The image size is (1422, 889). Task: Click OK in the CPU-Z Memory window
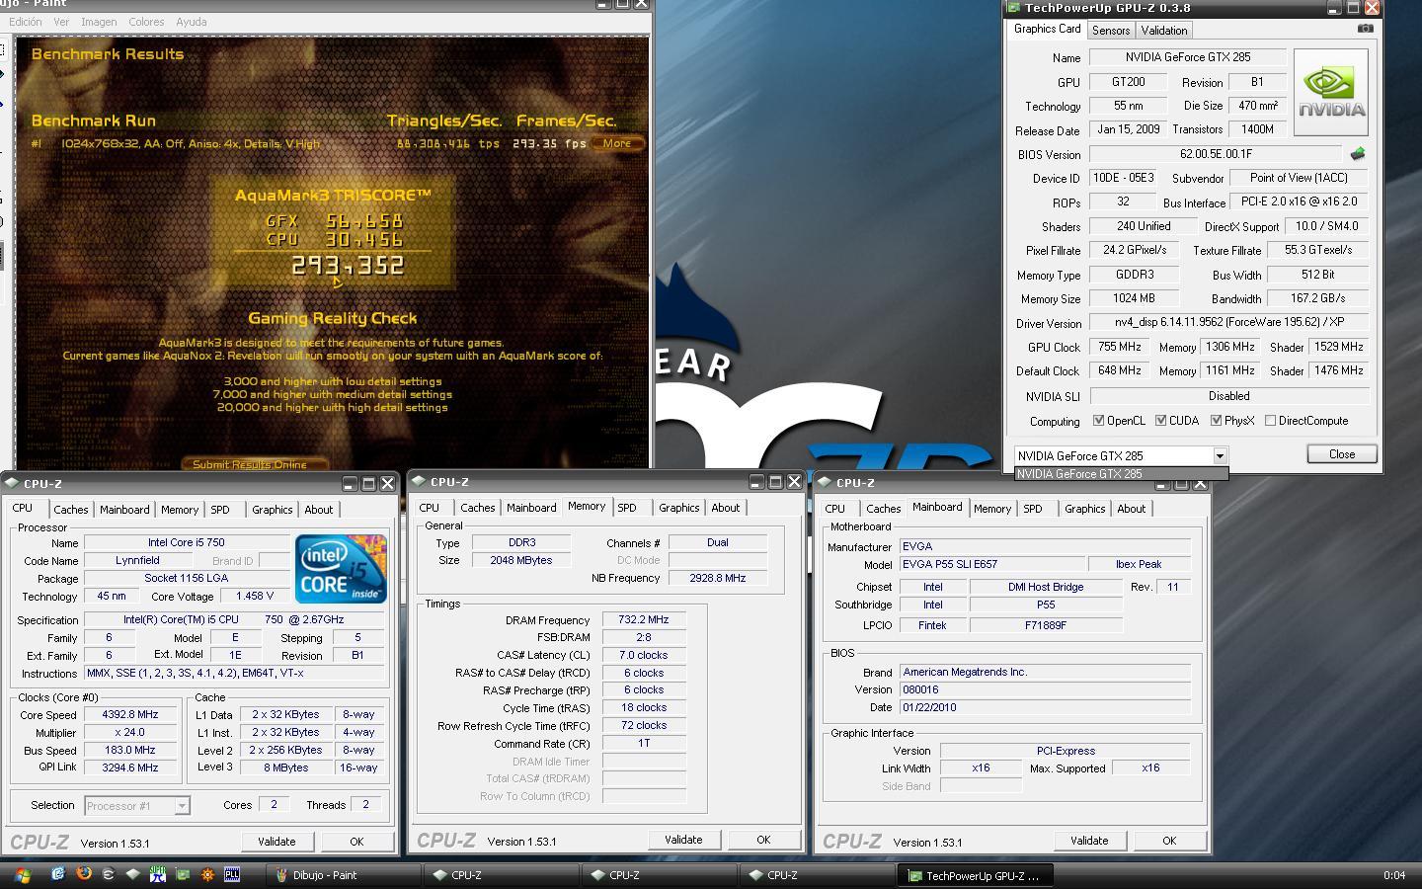[x=763, y=840]
